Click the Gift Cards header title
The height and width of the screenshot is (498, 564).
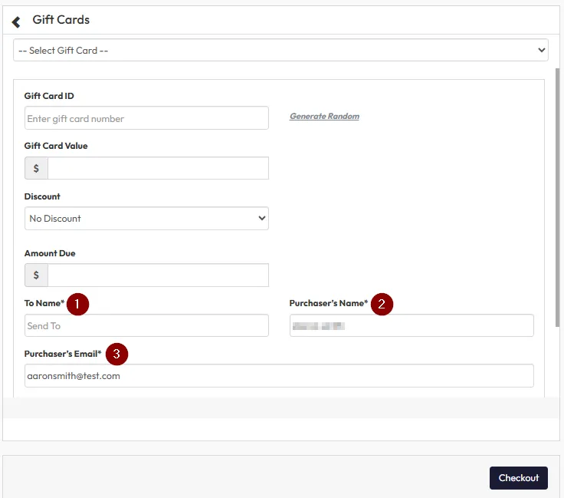(61, 20)
